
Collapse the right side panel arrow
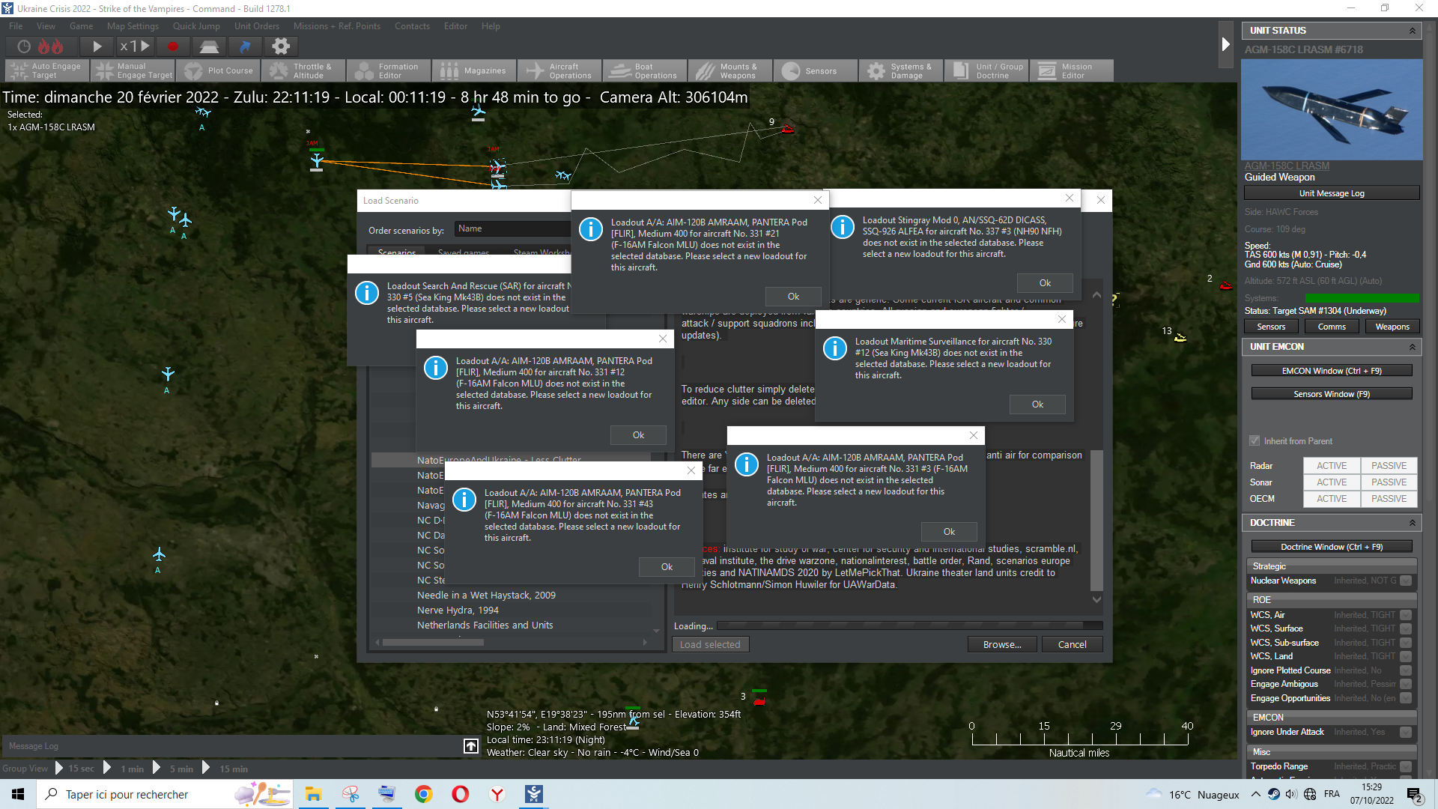point(1226,44)
